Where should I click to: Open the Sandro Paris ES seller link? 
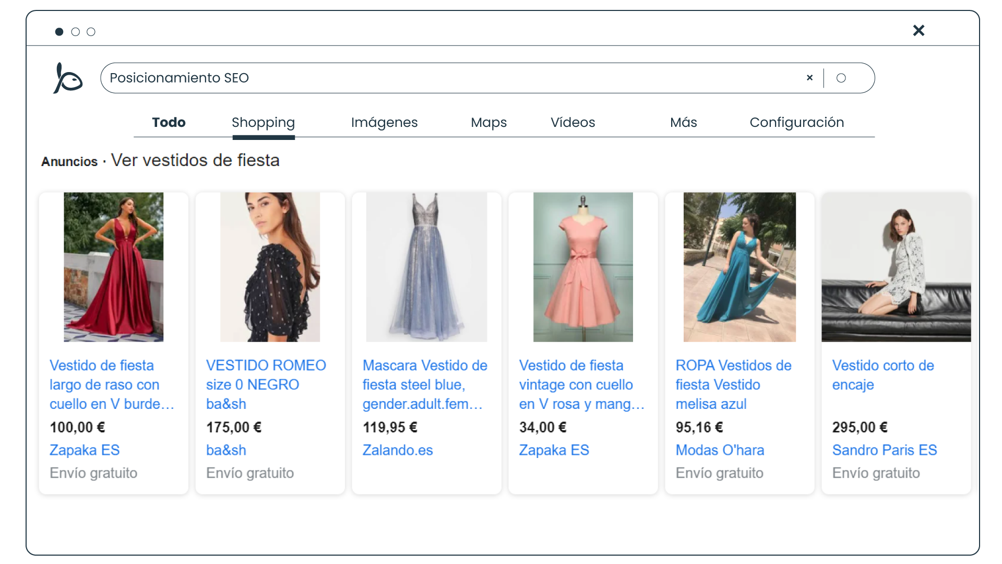pos(885,450)
